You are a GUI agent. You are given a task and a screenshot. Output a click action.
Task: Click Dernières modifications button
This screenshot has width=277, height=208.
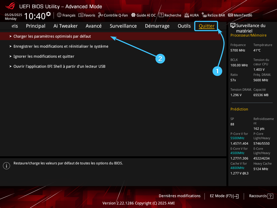click(x=180, y=196)
